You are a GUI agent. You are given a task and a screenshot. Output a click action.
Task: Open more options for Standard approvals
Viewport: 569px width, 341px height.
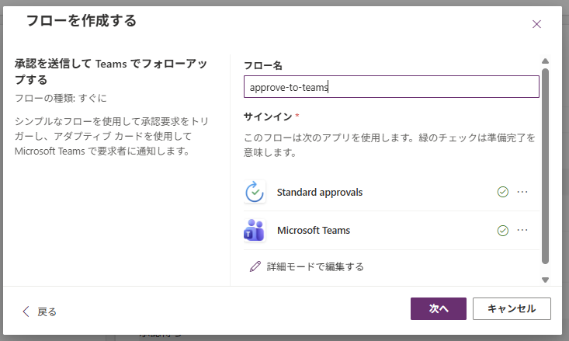point(522,192)
